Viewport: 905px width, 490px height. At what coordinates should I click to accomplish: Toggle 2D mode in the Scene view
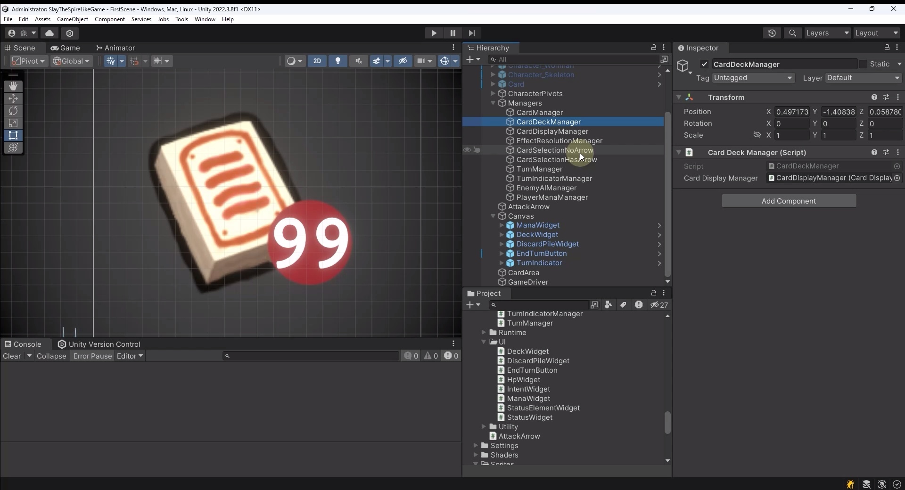[x=317, y=61]
